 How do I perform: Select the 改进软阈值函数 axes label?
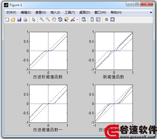pos(48,77)
